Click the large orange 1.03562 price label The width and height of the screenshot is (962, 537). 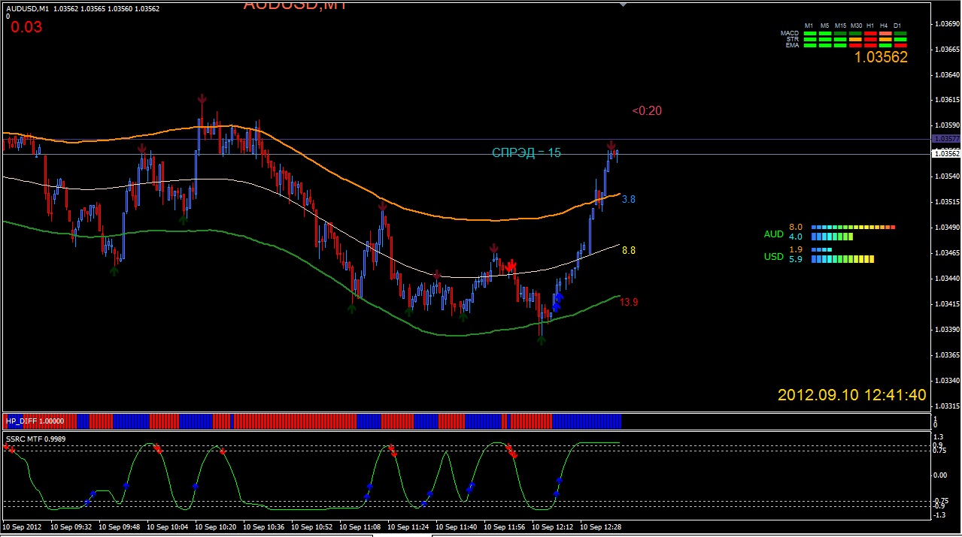tap(881, 57)
